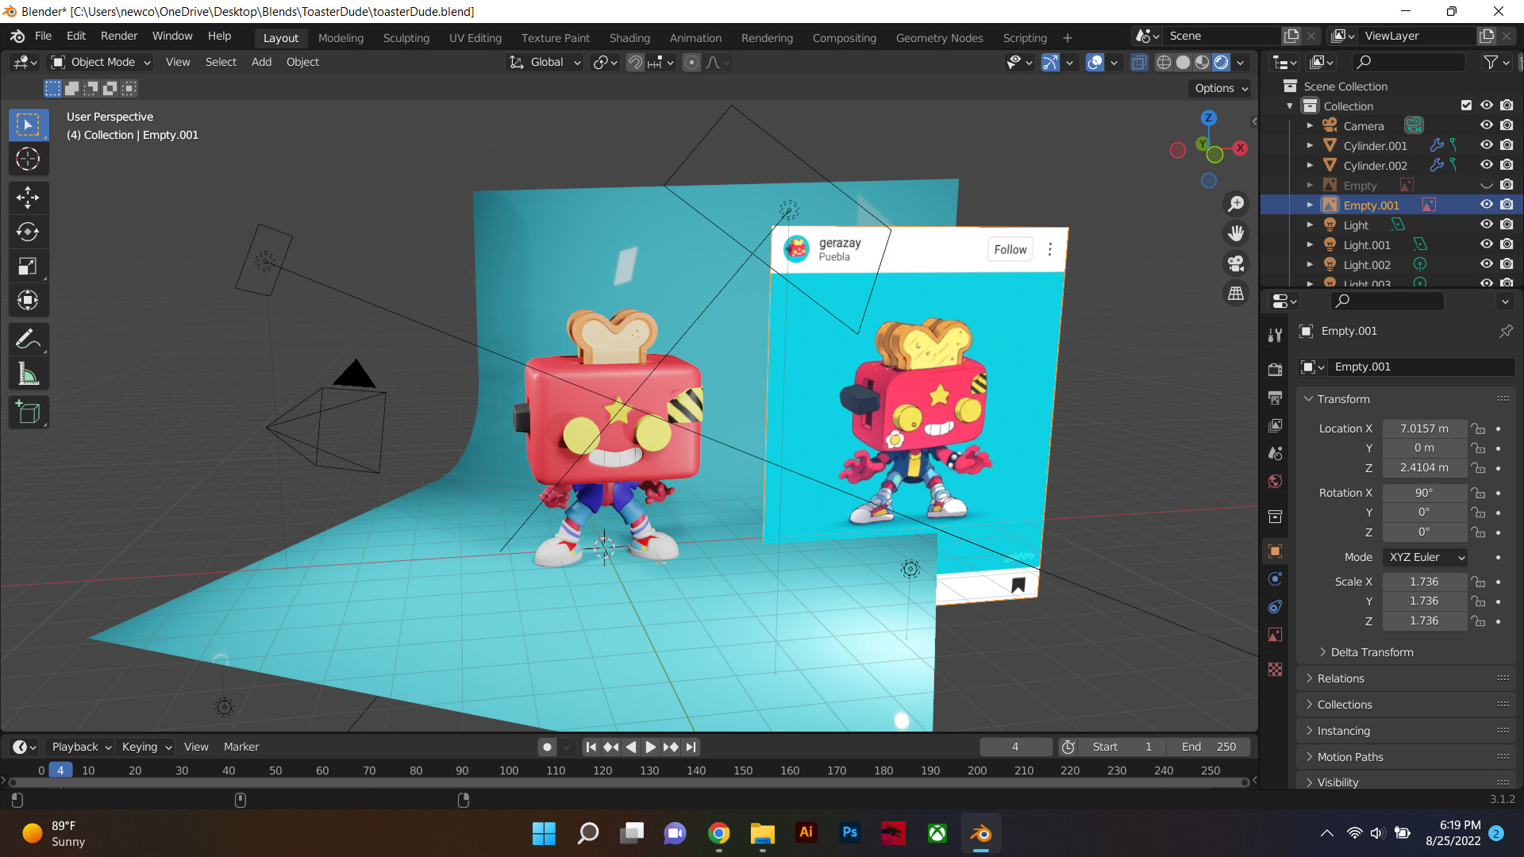The image size is (1524, 857).
Task: Open the Keying popover in timeline
Action: tap(146, 747)
